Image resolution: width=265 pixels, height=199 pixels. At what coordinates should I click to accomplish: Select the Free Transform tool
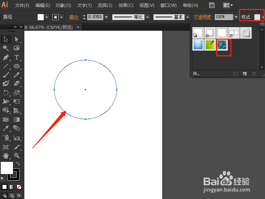[17, 101]
